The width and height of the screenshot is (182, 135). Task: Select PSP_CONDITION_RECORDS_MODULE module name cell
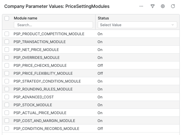point(46,129)
